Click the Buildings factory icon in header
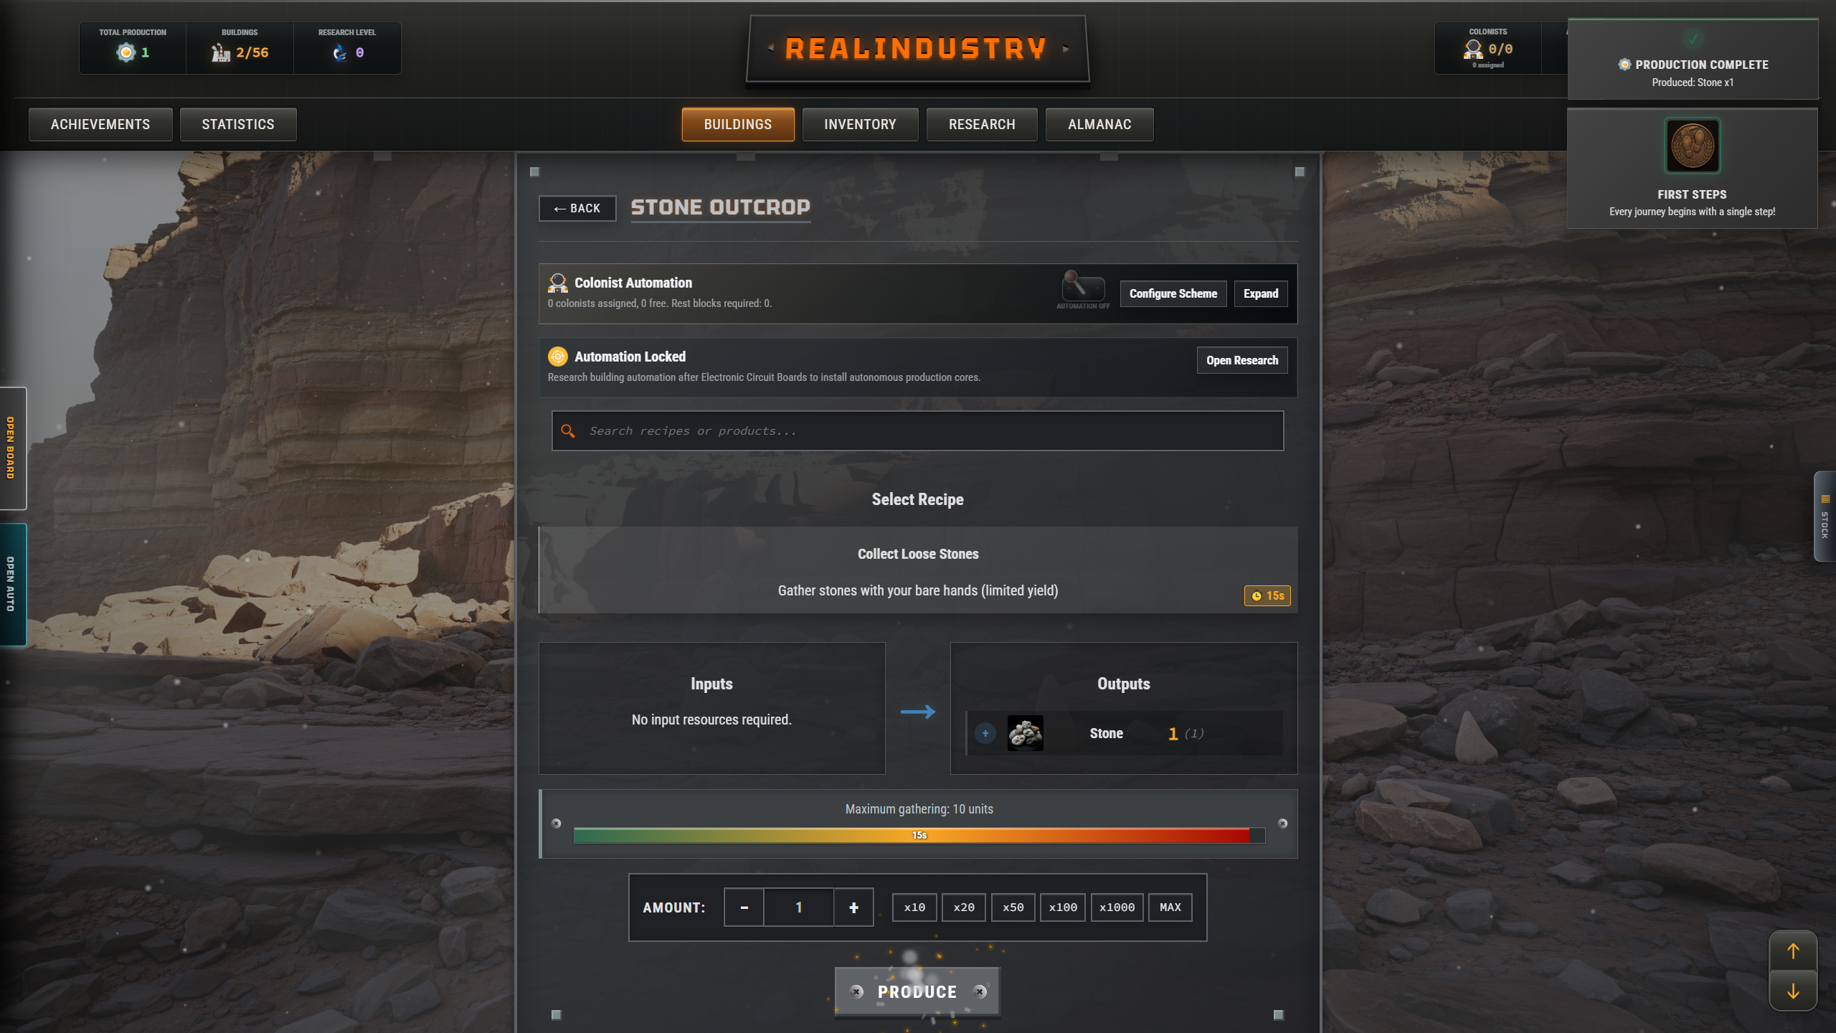The height and width of the screenshot is (1033, 1836). (220, 52)
